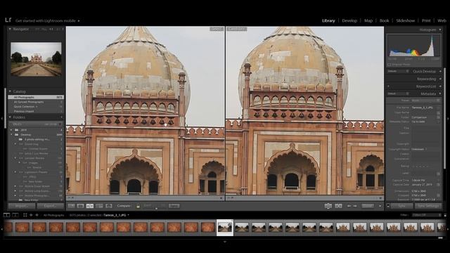Select the highlighted filmstrip thumbnail
This screenshot has width=450, height=253.
(225, 228)
